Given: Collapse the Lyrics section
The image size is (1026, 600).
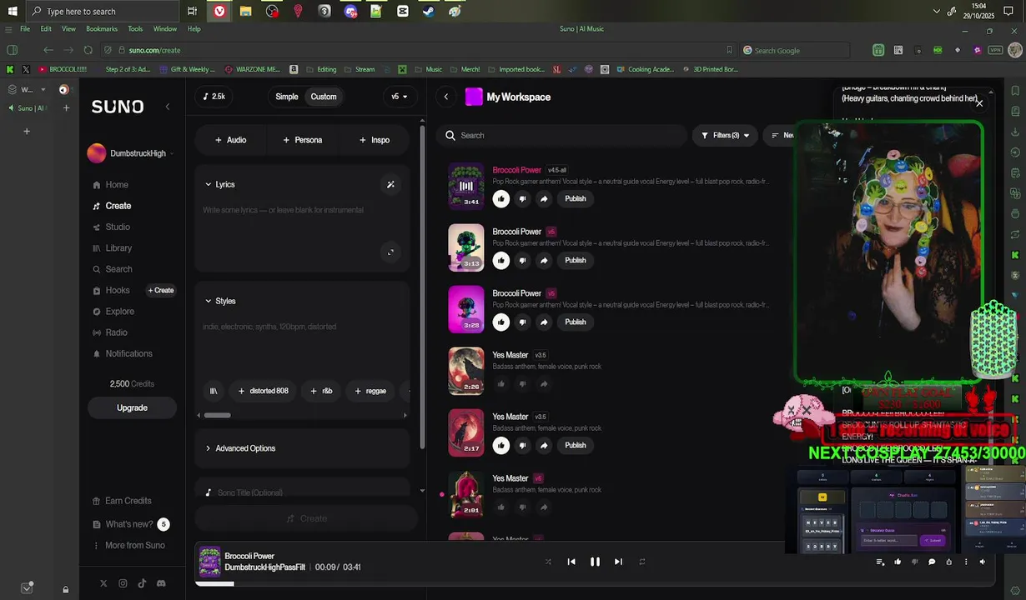Looking at the screenshot, I should 220,184.
